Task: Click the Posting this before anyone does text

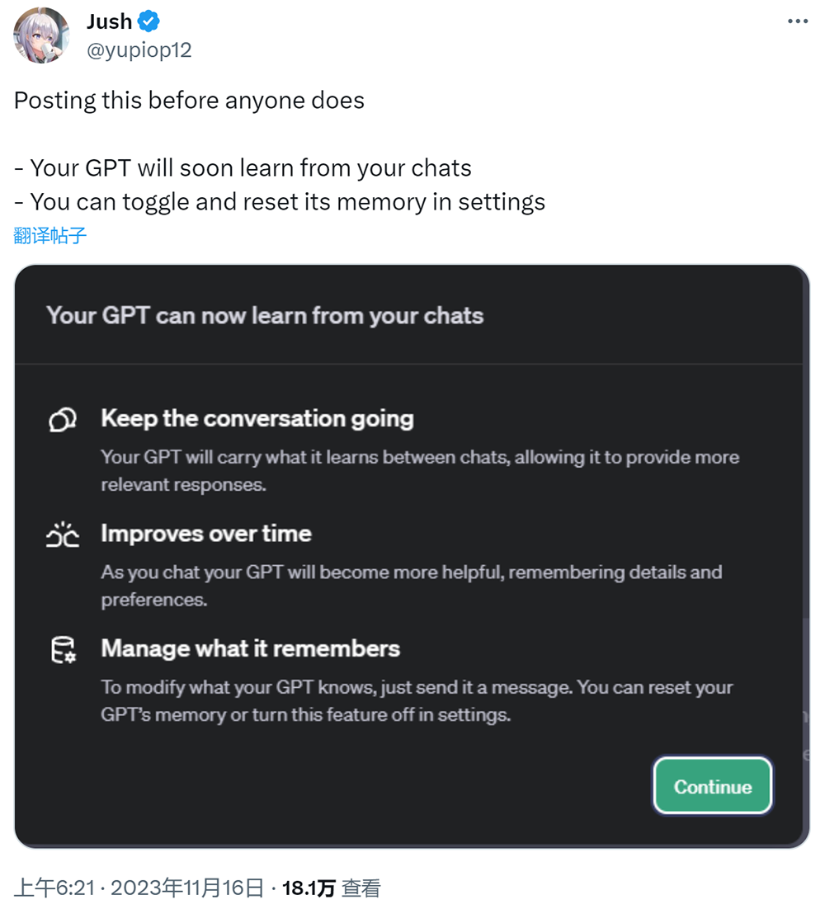Action: [189, 101]
